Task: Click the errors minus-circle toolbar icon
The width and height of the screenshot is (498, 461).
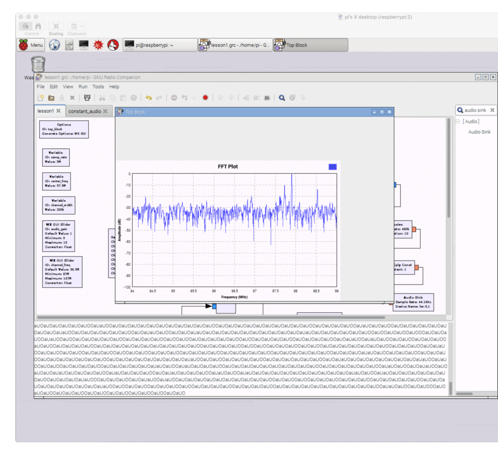Action: [x=174, y=98]
